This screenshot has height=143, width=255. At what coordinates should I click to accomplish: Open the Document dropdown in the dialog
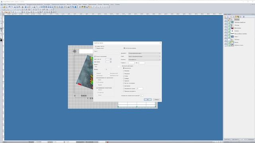coord(144,53)
